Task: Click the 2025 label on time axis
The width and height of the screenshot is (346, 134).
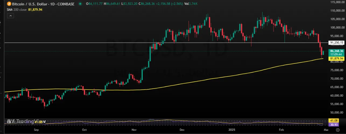Action: (231, 130)
